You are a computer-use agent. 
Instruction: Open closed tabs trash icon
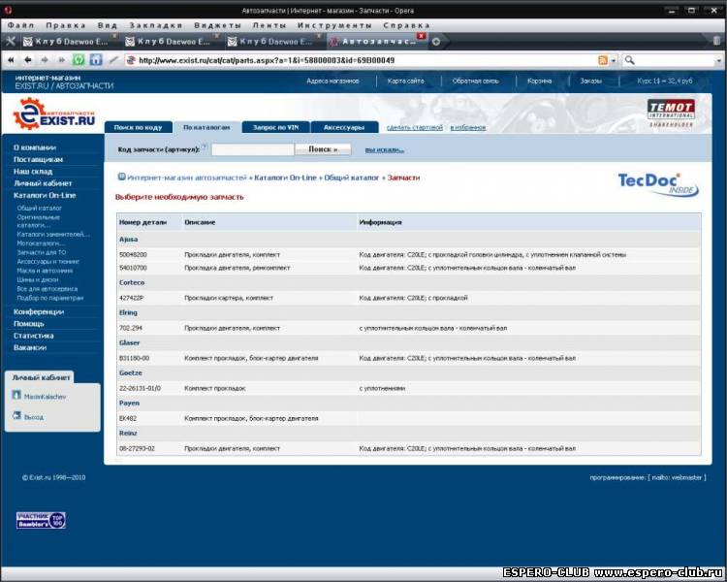716,41
